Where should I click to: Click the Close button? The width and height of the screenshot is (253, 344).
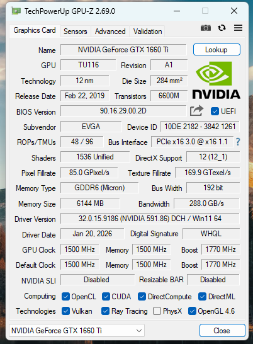(x=222, y=330)
